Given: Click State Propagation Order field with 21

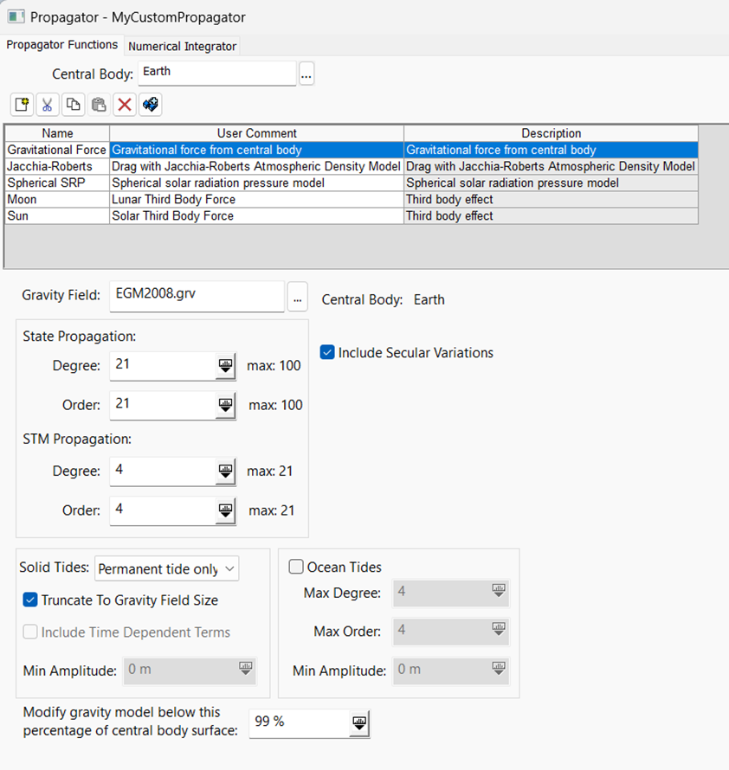Looking at the screenshot, I should (163, 405).
